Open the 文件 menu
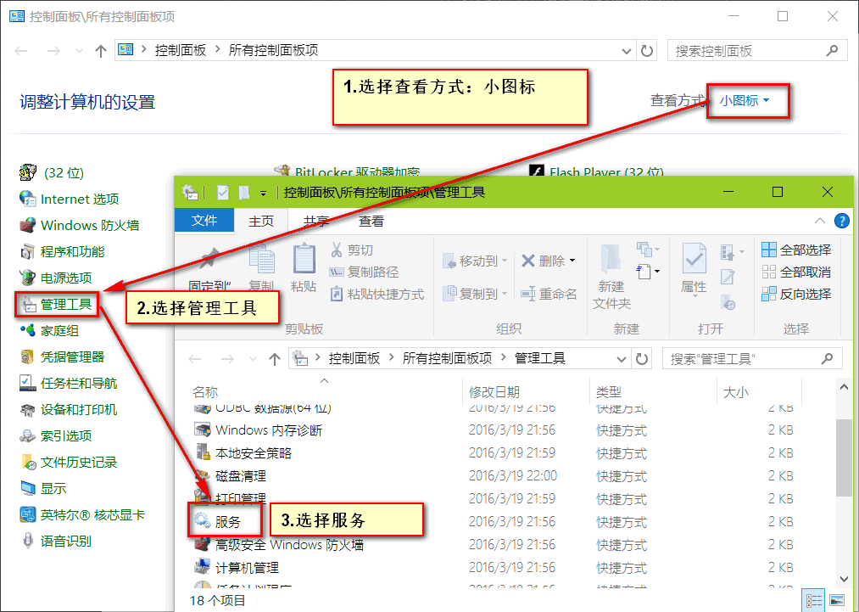Image resolution: width=859 pixels, height=612 pixels. coord(204,221)
